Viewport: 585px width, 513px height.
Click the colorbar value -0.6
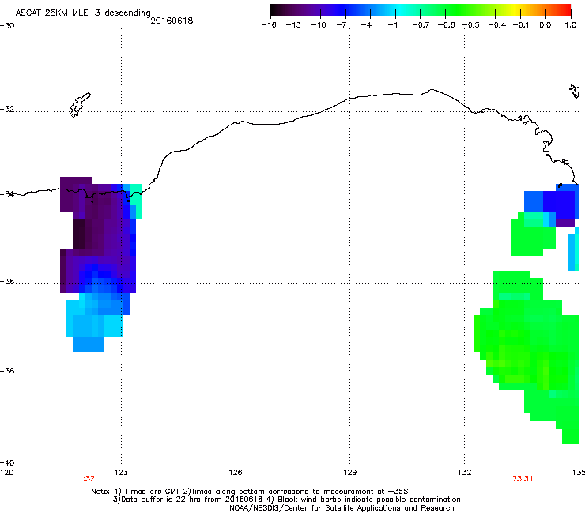click(x=446, y=25)
